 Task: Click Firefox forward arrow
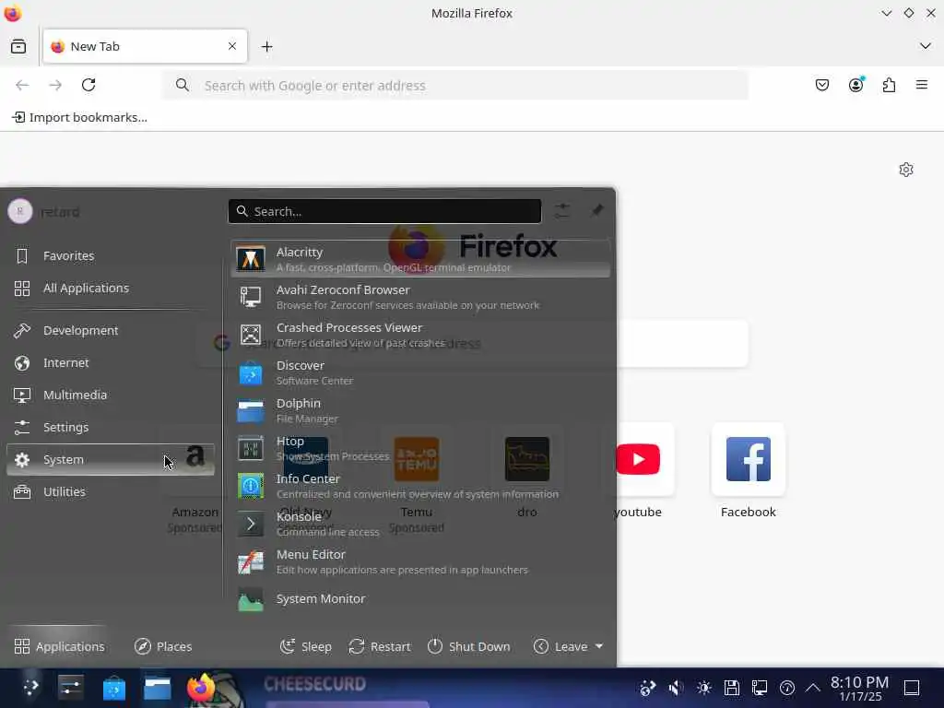(55, 85)
